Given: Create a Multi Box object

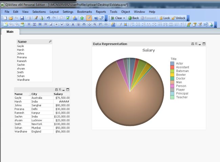Looking at the screenshot, I should [x=45, y=25].
